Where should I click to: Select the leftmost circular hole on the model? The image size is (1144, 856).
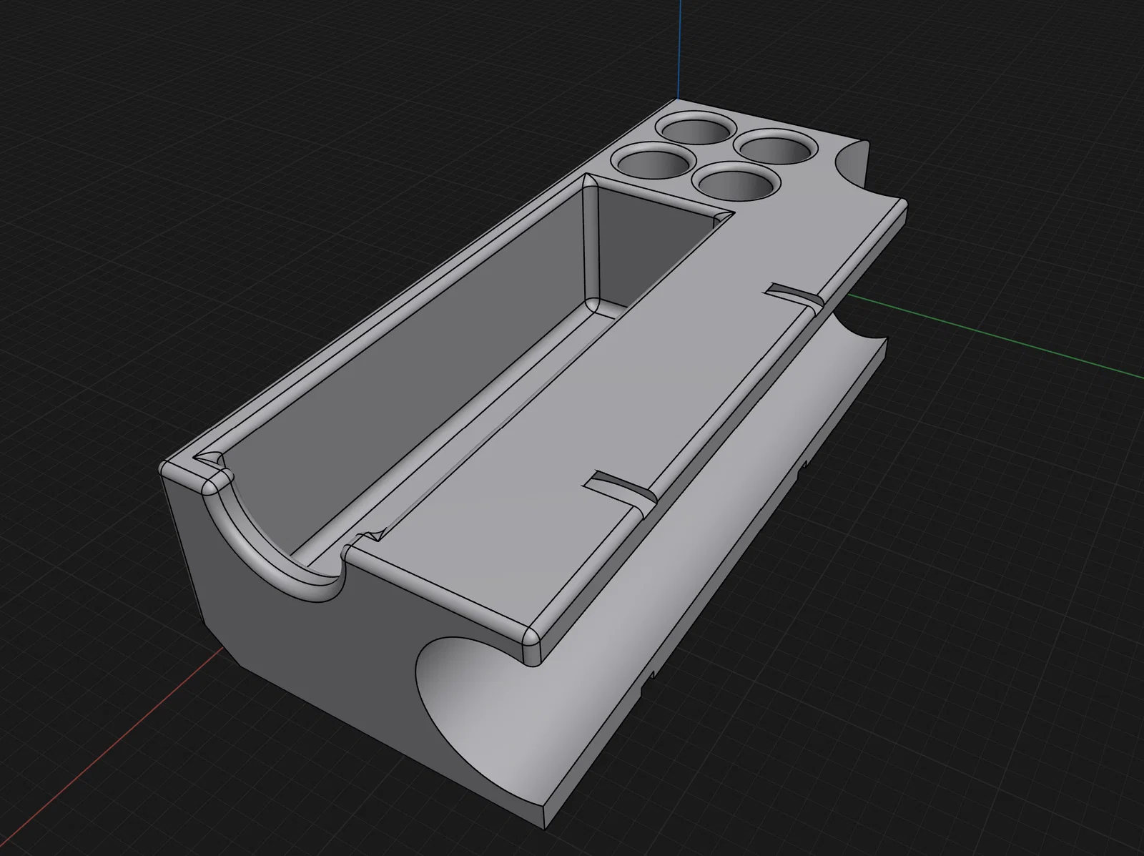[x=652, y=161]
